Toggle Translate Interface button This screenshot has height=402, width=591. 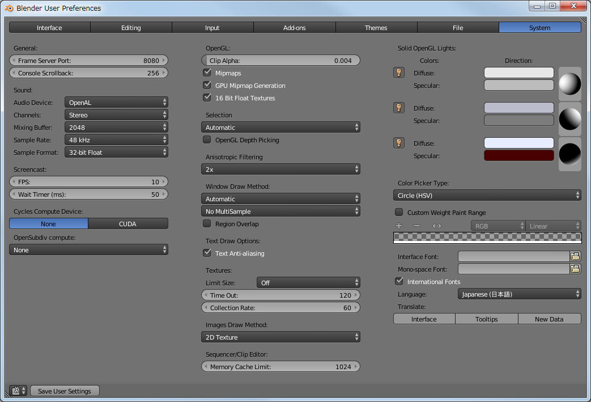point(424,319)
